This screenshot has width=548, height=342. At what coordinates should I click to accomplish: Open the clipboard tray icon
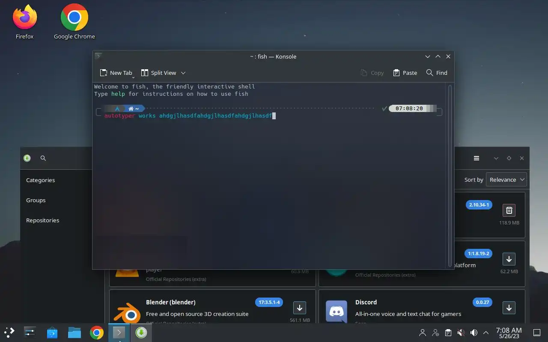(x=448, y=333)
